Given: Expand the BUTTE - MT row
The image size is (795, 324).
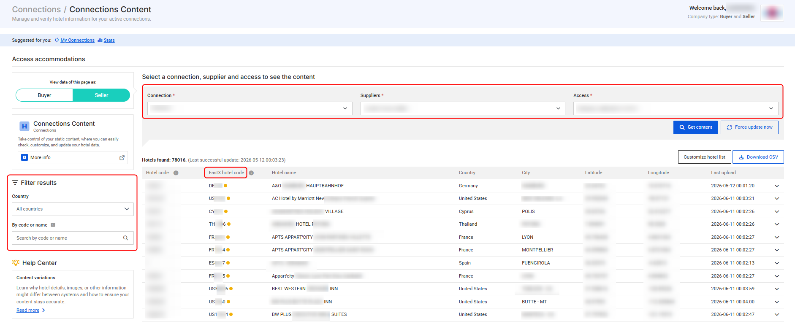Looking at the screenshot, I should [777, 302].
